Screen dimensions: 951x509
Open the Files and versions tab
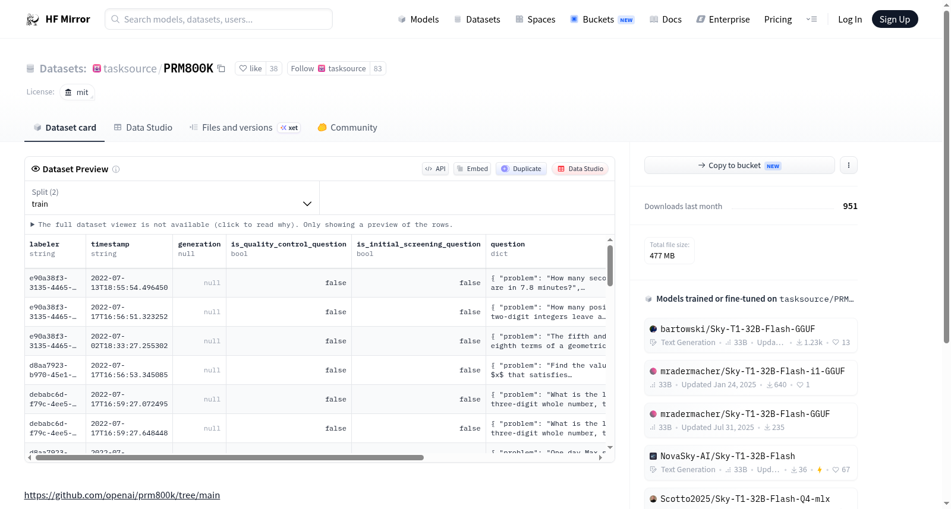pos(245,128)
